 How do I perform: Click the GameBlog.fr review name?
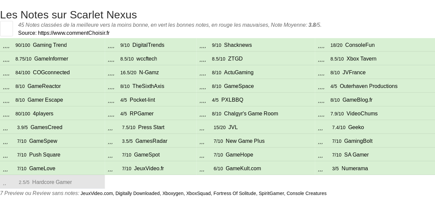point(357,100)
